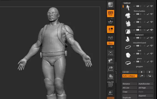The width and height of the screenshot is (157, 99).
Task: Toggle polypaint brush icon on vest row
Action: pyautogui.click(x=148, y=22)
